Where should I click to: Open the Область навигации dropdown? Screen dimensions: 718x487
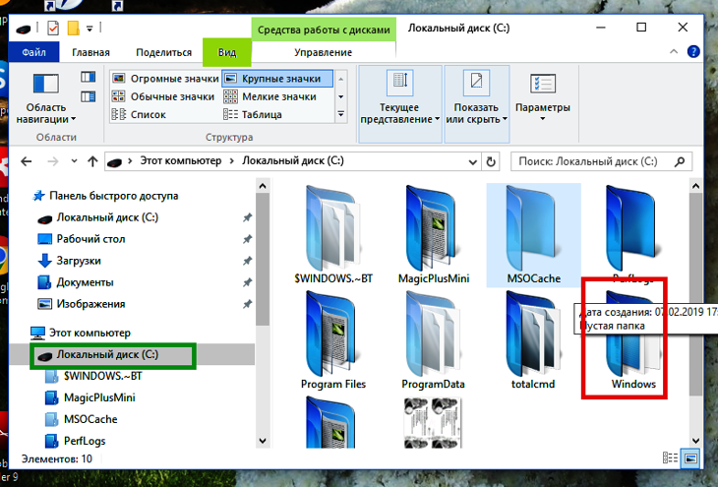pyautogui.click(x=46, y=98)
